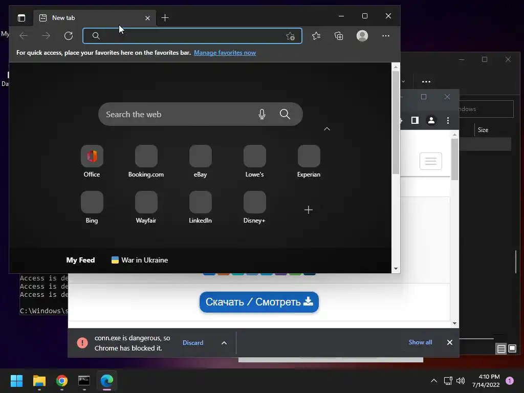524x393 pixels.
Task: Open the Experian quick link
Action: click(309, 161)
